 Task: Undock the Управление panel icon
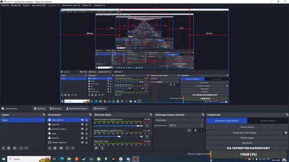coord(287,115)
